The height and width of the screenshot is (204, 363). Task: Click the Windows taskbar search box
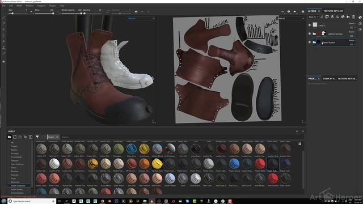pyautogui.click(x=32, y=201)
